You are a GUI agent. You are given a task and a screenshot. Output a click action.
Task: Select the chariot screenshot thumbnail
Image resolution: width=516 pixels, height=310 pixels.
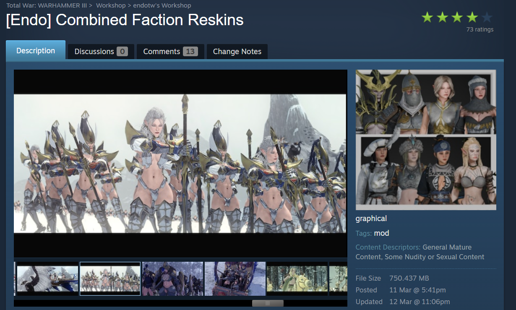(235, 279)
